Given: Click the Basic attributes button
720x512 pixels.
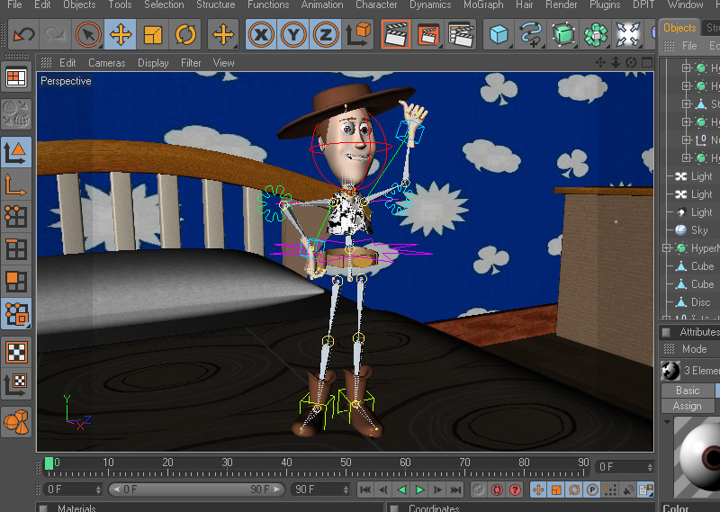Looking at the screenshot, I should [688, 391].
